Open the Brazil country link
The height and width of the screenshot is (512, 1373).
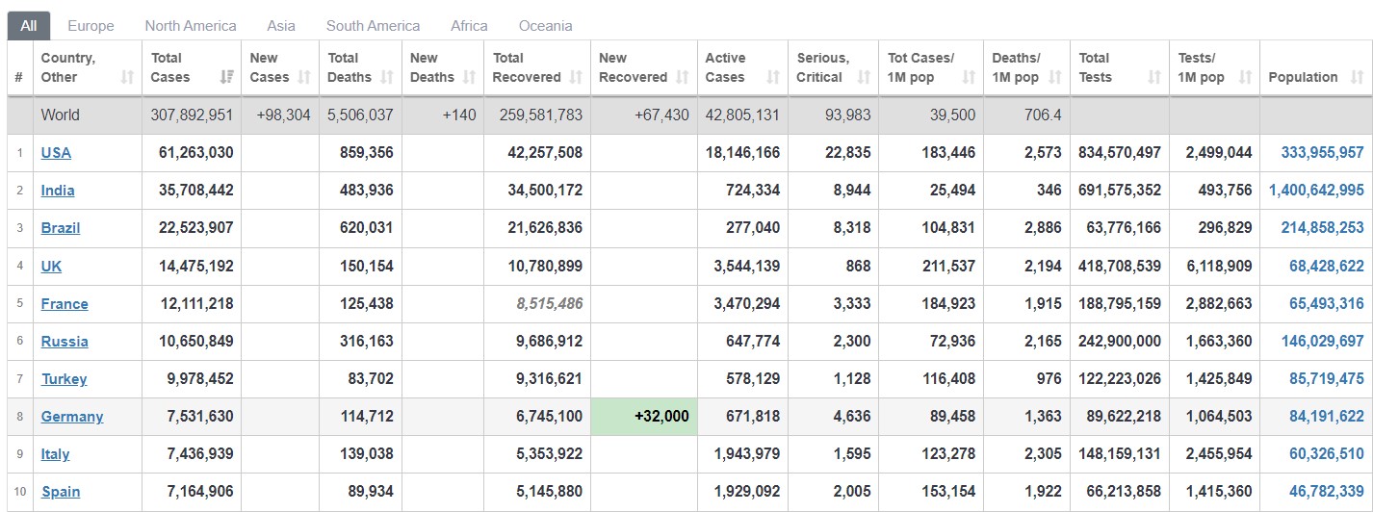[61, 228]
